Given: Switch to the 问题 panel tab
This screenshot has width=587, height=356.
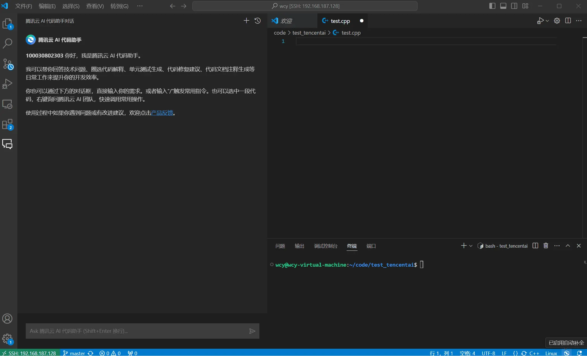Looking at the screenshot, I should (x=280, y=246).
